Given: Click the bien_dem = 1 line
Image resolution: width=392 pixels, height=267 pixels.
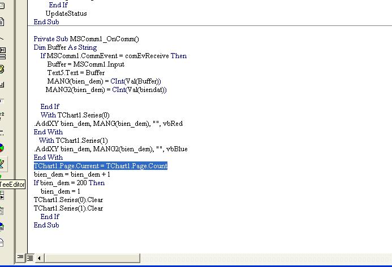Looking at the screenshot, I should tap(61, 191).
